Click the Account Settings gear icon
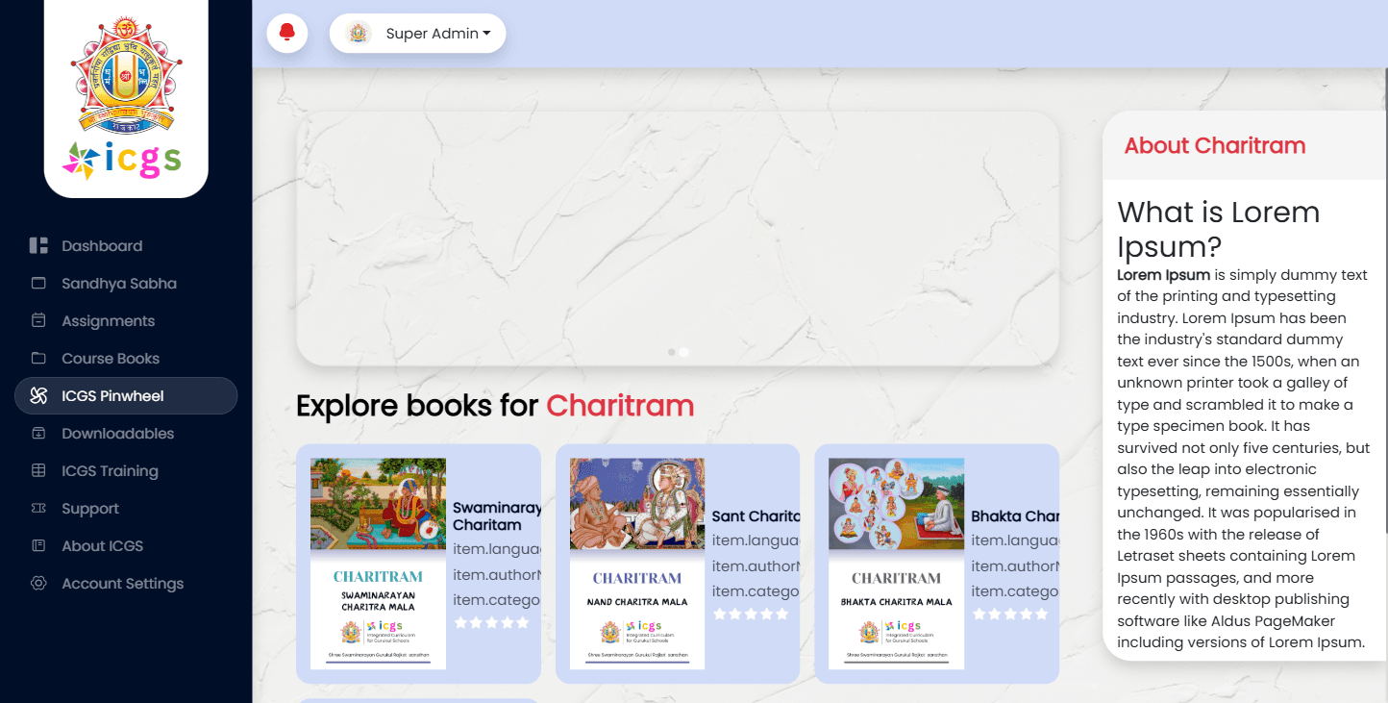The width and height of the screenshot is (1388, 703). pyautogui.click(x=38, y=583)
